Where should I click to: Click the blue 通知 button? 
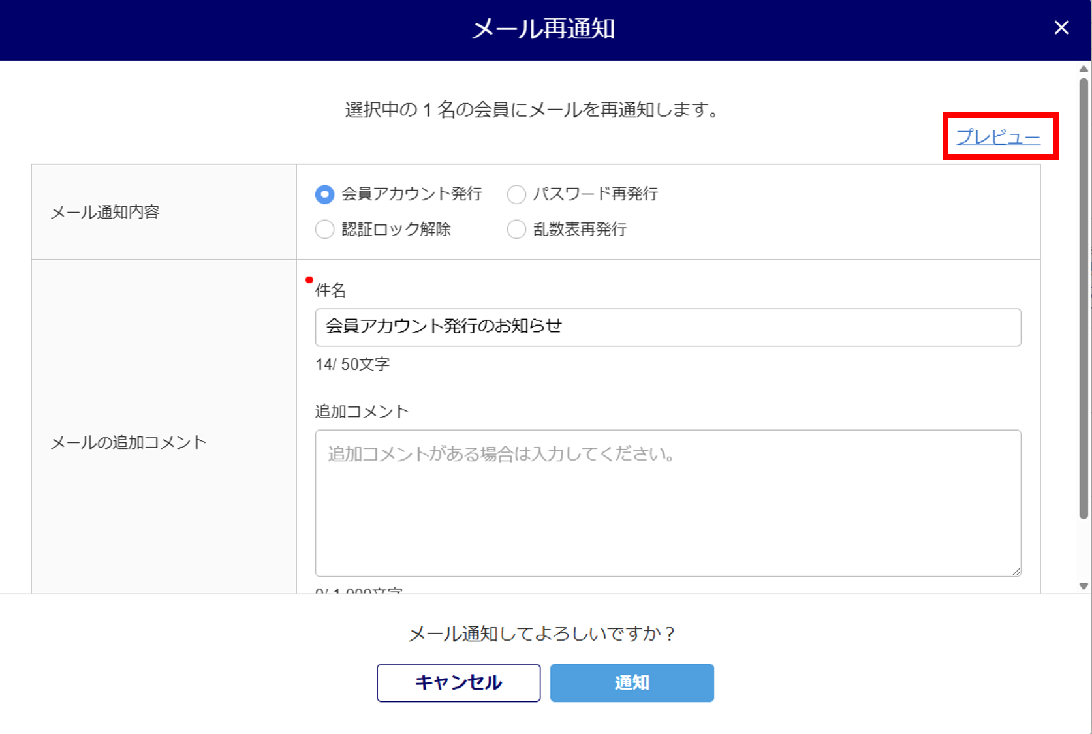coord(631,682)
